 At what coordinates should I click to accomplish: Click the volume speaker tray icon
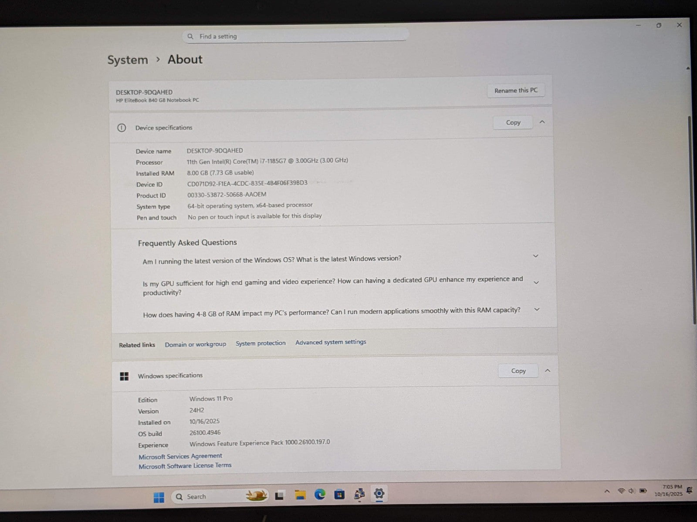click(x=631, y=491)
